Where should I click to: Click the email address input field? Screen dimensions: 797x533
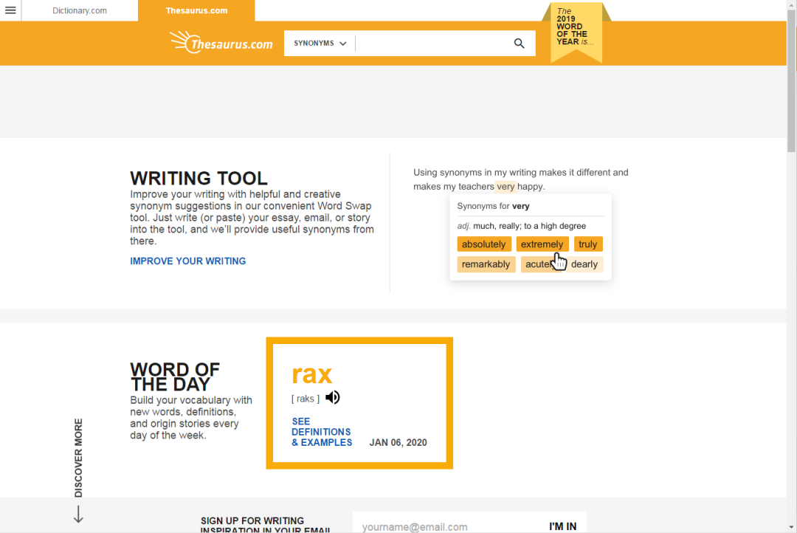[447, 526]
